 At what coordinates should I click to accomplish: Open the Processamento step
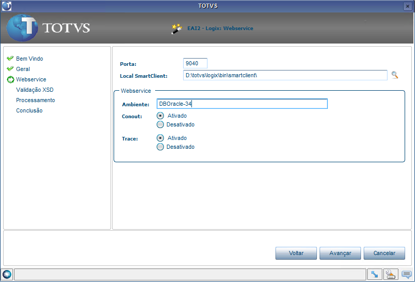click(x=35, y=100)
